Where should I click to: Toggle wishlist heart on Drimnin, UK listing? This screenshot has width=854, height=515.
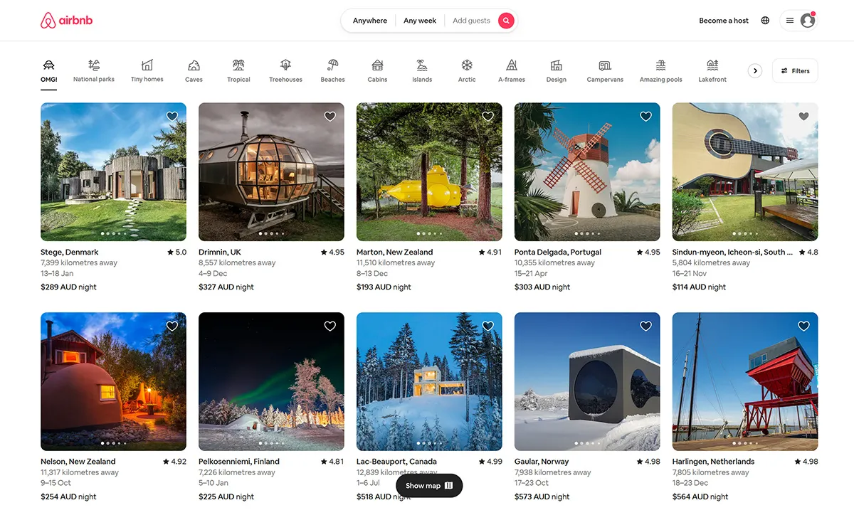(x=330, y=117)
